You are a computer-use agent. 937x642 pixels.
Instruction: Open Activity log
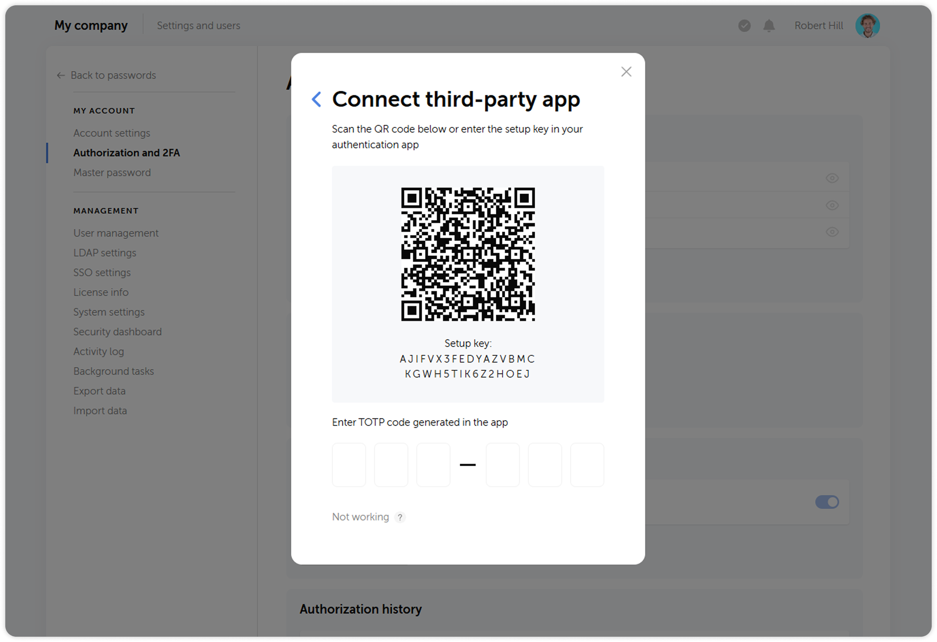point(98,352)
